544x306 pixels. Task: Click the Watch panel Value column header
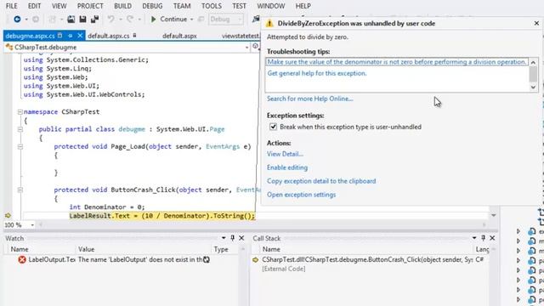pyautogui.click(x=86, y=249)
